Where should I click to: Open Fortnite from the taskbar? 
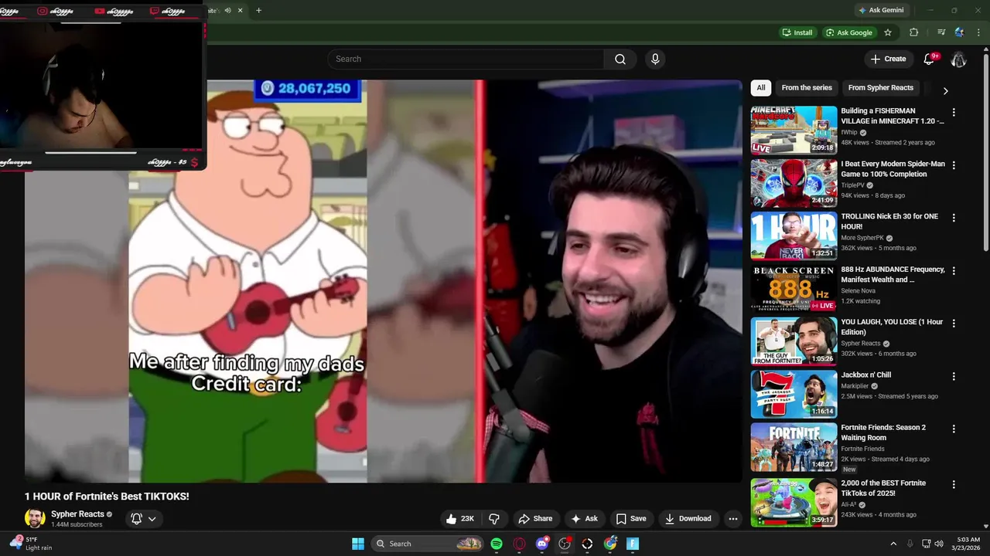pyautogui.click(x=633, y=544)
